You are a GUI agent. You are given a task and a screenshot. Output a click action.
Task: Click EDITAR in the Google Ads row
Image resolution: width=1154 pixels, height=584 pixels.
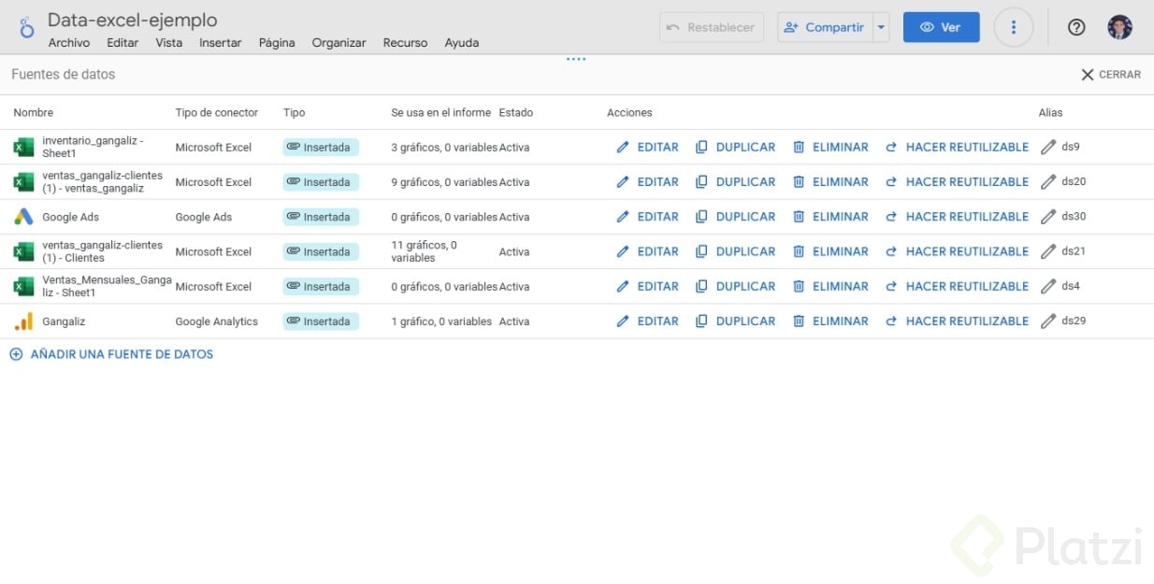[647, 217]
